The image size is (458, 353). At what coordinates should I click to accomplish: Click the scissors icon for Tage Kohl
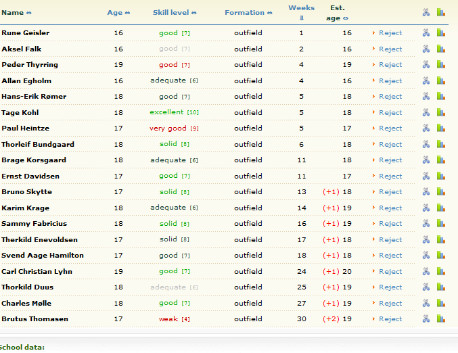pos(426,112)
